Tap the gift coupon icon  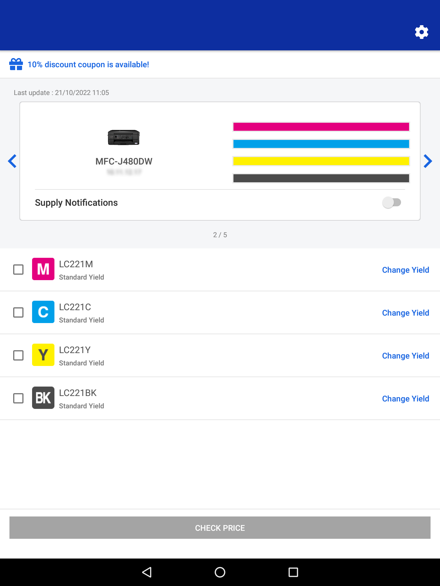pyautogui.click(x=16, y=64)
